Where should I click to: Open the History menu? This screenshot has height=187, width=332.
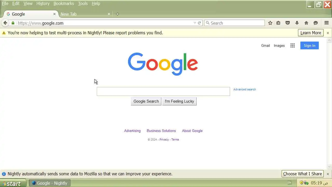pos(43,3)
